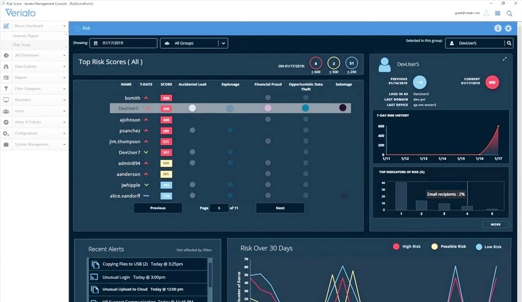The height and width of the screenshot is (302, 522).
Task: Click the info icon in Risk header
Action: [x=497, y=29]
